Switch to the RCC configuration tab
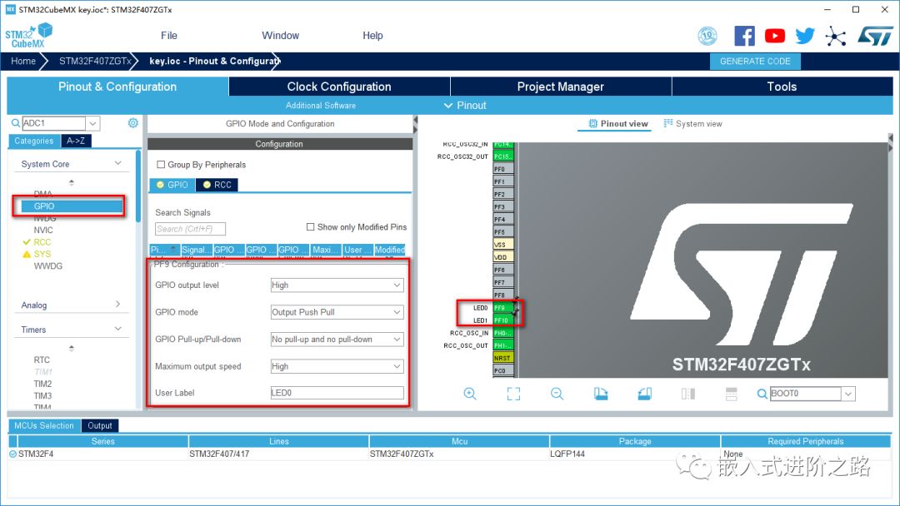This screenshot has width=900, height=506. coord(217,185)
